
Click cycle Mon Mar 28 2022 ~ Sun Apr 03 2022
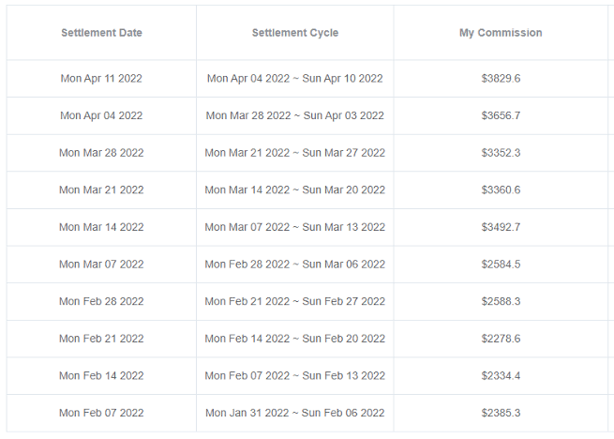(x=295, y=115)
